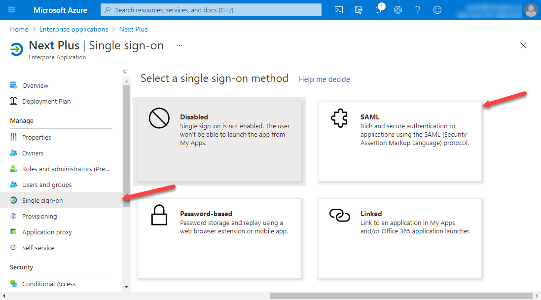Viewport: 541px width, 300px height.
Task: Click the search resources, services, and docs field
Action: (x=211, y=10)
